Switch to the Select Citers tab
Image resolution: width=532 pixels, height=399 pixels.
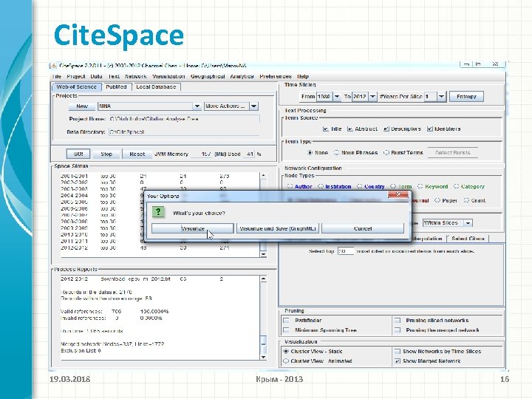point(468,239)
